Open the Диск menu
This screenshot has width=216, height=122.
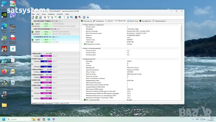click(38, 14)
